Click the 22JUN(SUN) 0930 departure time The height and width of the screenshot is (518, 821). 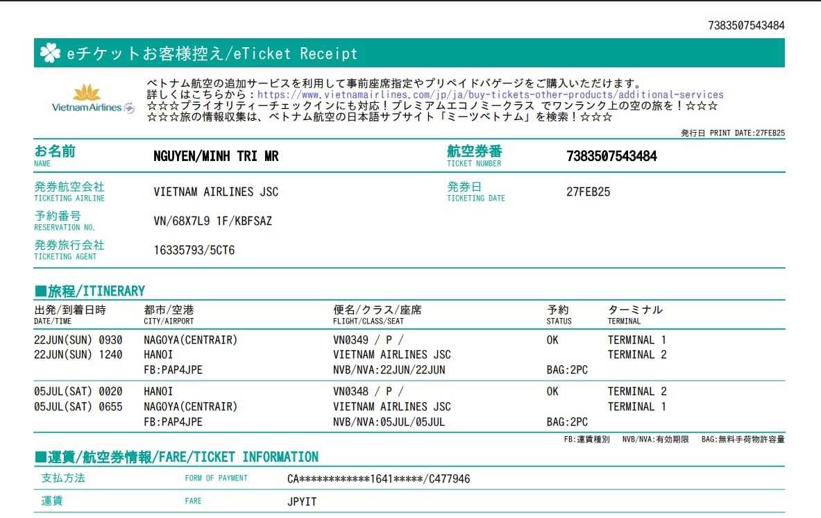[x=78, y=340]
